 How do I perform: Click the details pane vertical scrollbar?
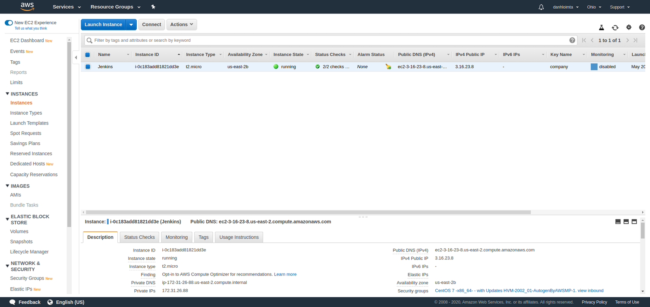[643, 231]
